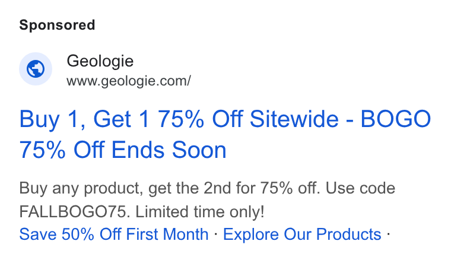Click 'Products' in the Explore sitelink

pyautogui.click(x=348, y=234)
